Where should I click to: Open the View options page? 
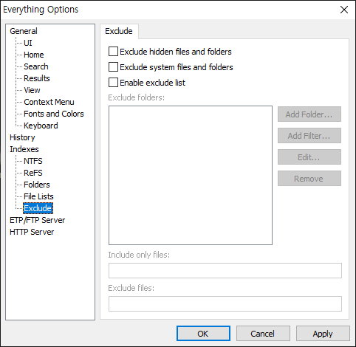(x=32, y=90)
